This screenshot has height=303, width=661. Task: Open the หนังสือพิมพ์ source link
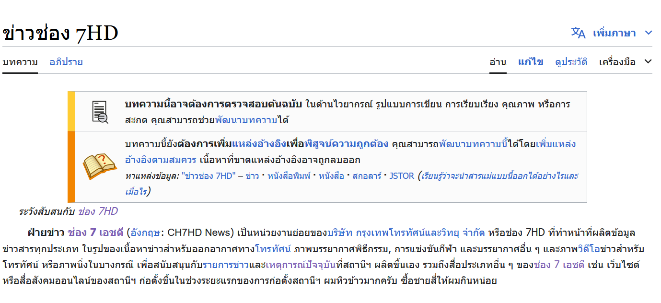tap(289, 176)
